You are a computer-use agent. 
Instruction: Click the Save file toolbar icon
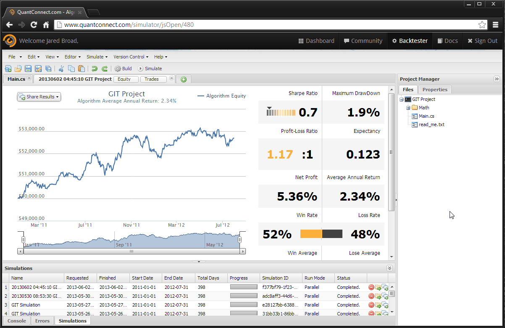point(28,69)
